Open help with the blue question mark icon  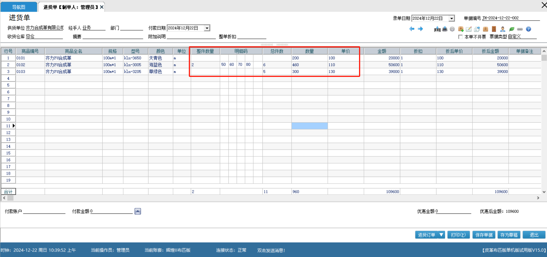(529, 29)
